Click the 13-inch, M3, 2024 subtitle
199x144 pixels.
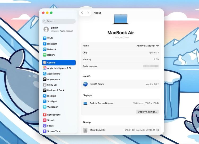pyautogui.click(x=120, y=38)
